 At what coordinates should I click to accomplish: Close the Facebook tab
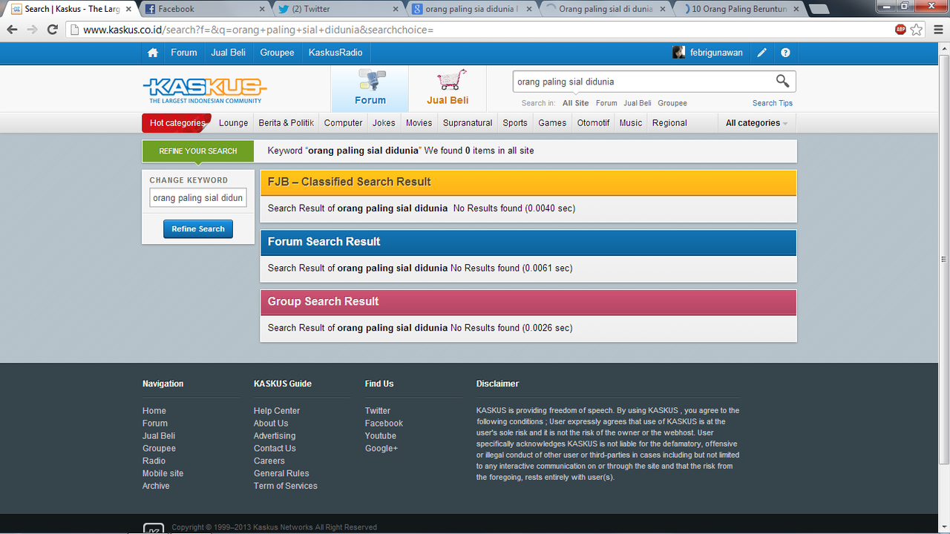261,9
